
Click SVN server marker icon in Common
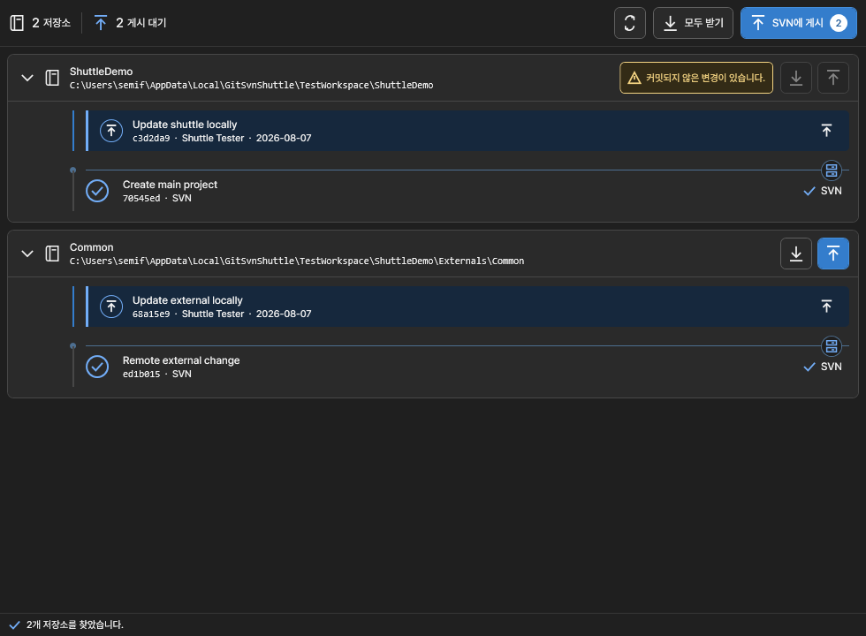point(832,346)
